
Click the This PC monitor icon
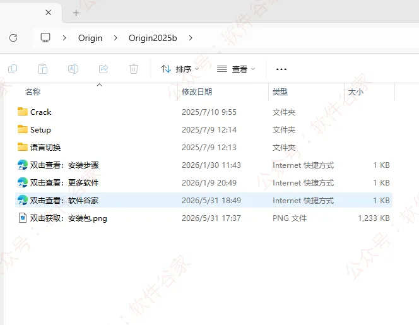coord(45,38)
